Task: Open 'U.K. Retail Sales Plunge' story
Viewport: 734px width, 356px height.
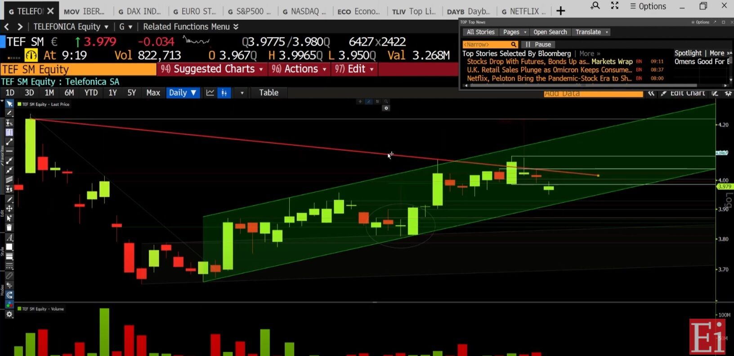Action: pos(549,70)
